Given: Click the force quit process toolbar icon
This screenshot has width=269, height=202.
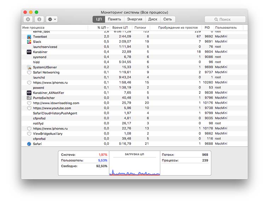Looking at the screenshot, I should (x=28, y=19).
